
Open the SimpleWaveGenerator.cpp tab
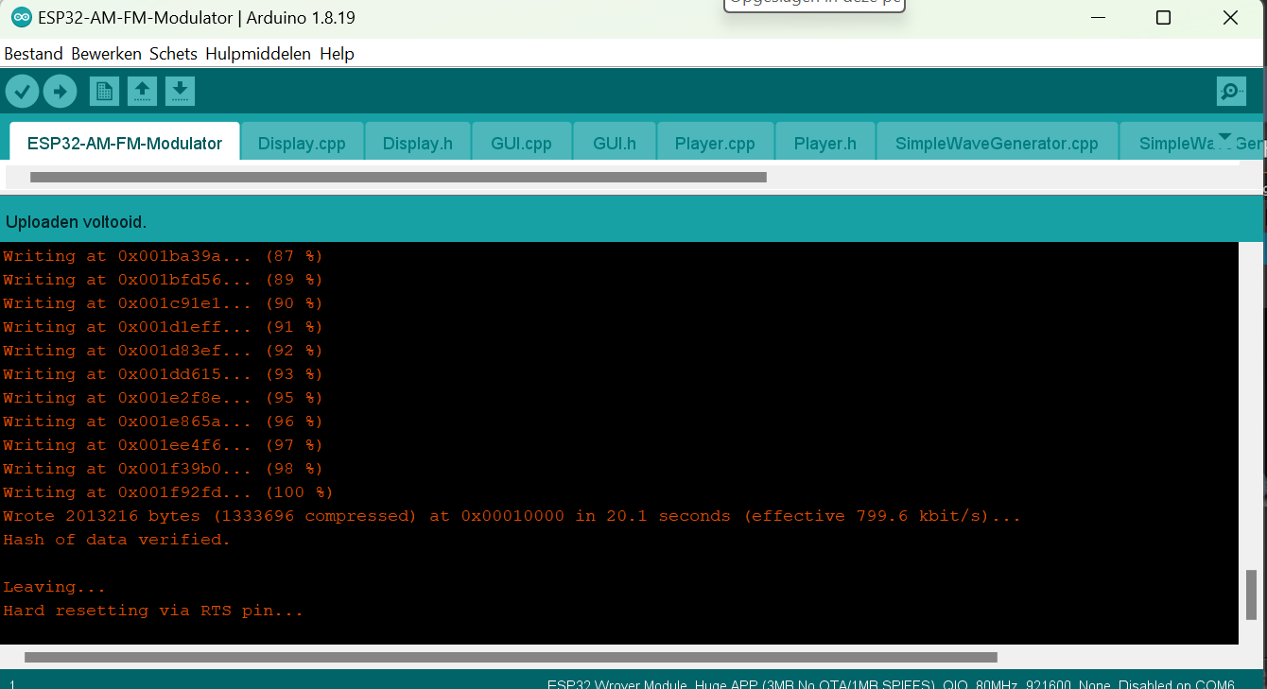997,143
